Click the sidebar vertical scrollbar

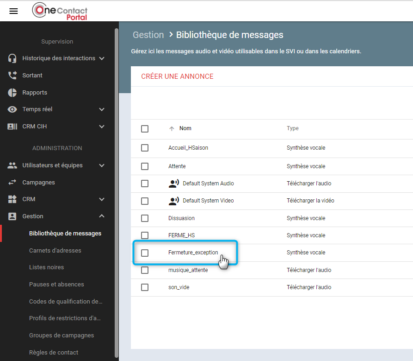(x=117, y=193)
